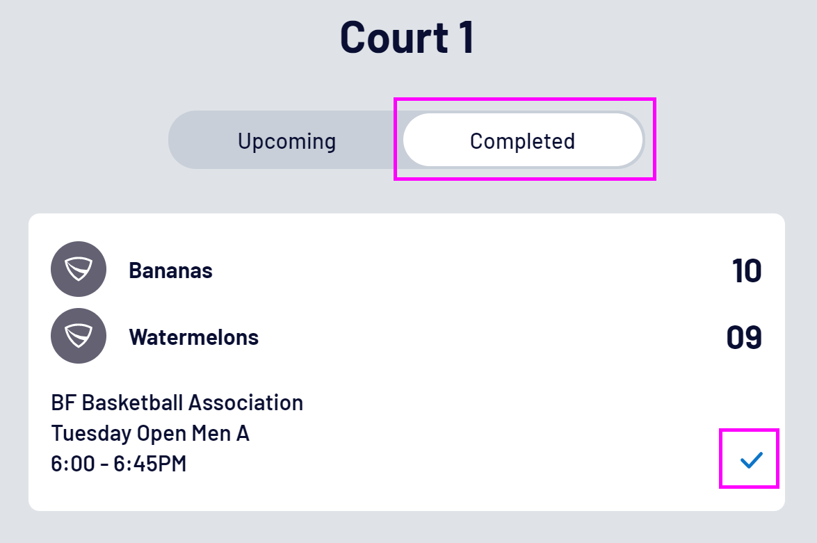Click the word Tuesday in the division name
817x543 pixels.
coord(91,433)
